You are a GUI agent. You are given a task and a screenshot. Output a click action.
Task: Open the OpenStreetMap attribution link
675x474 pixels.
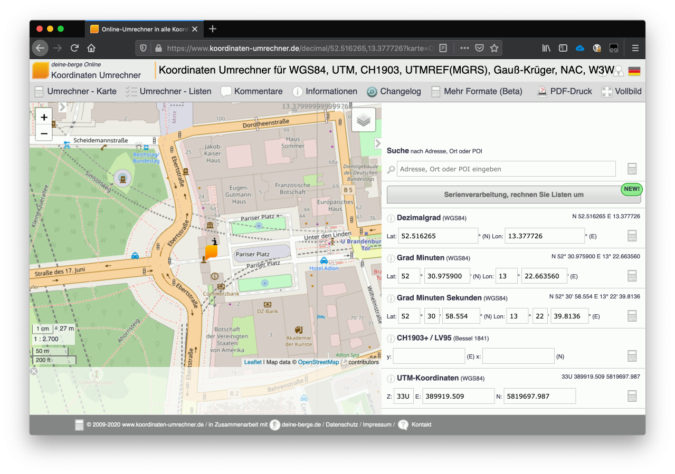318,362
